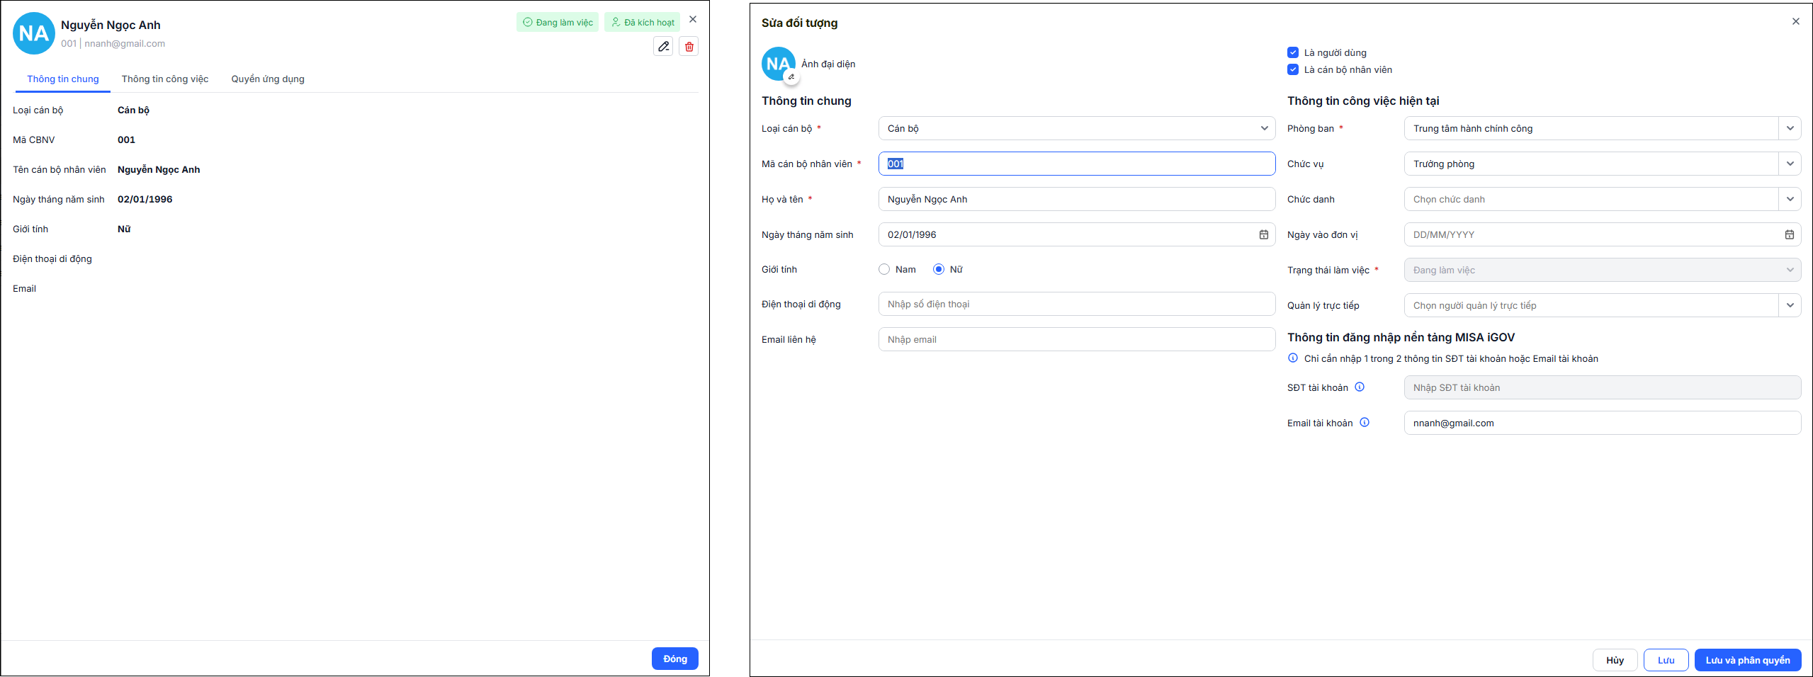1813x677 pixels.
Task: Select the Nữ gender radio button
Action: 939,270
